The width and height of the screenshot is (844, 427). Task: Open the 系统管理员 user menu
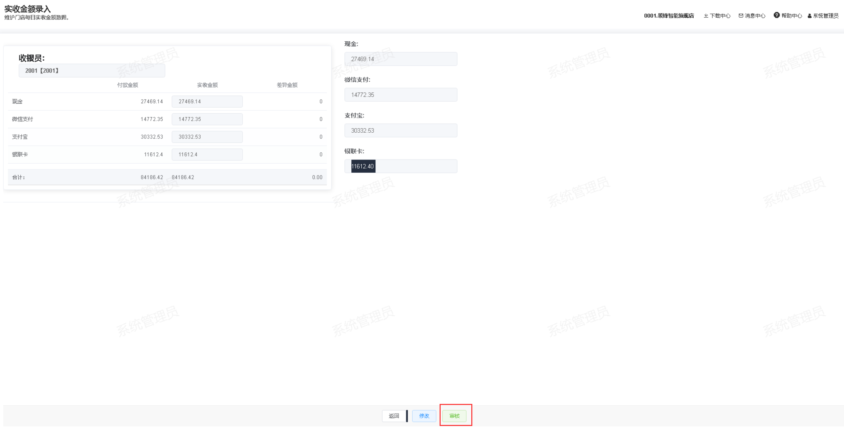click(826, 16)
